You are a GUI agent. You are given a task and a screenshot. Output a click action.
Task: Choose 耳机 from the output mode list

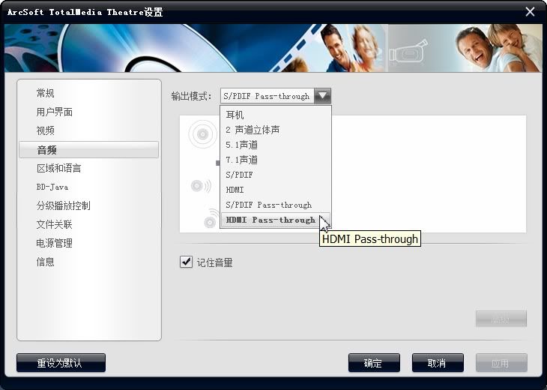(x=276, y=115)
